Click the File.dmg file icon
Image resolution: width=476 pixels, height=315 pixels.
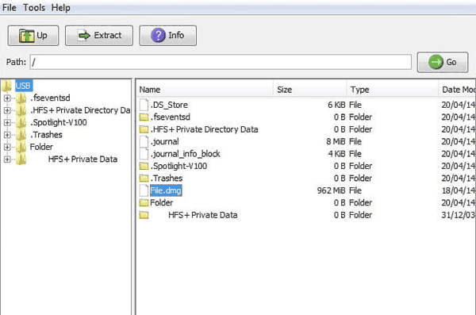pos(144,190)
